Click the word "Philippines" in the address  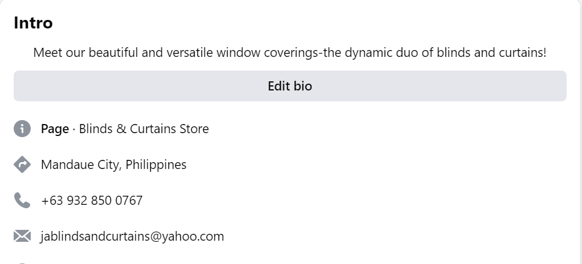[156, 164]
